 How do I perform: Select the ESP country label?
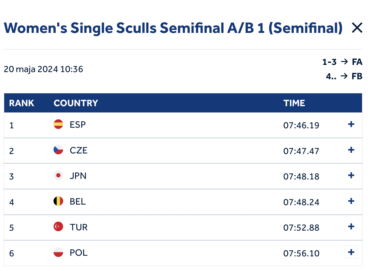point(78,124)
